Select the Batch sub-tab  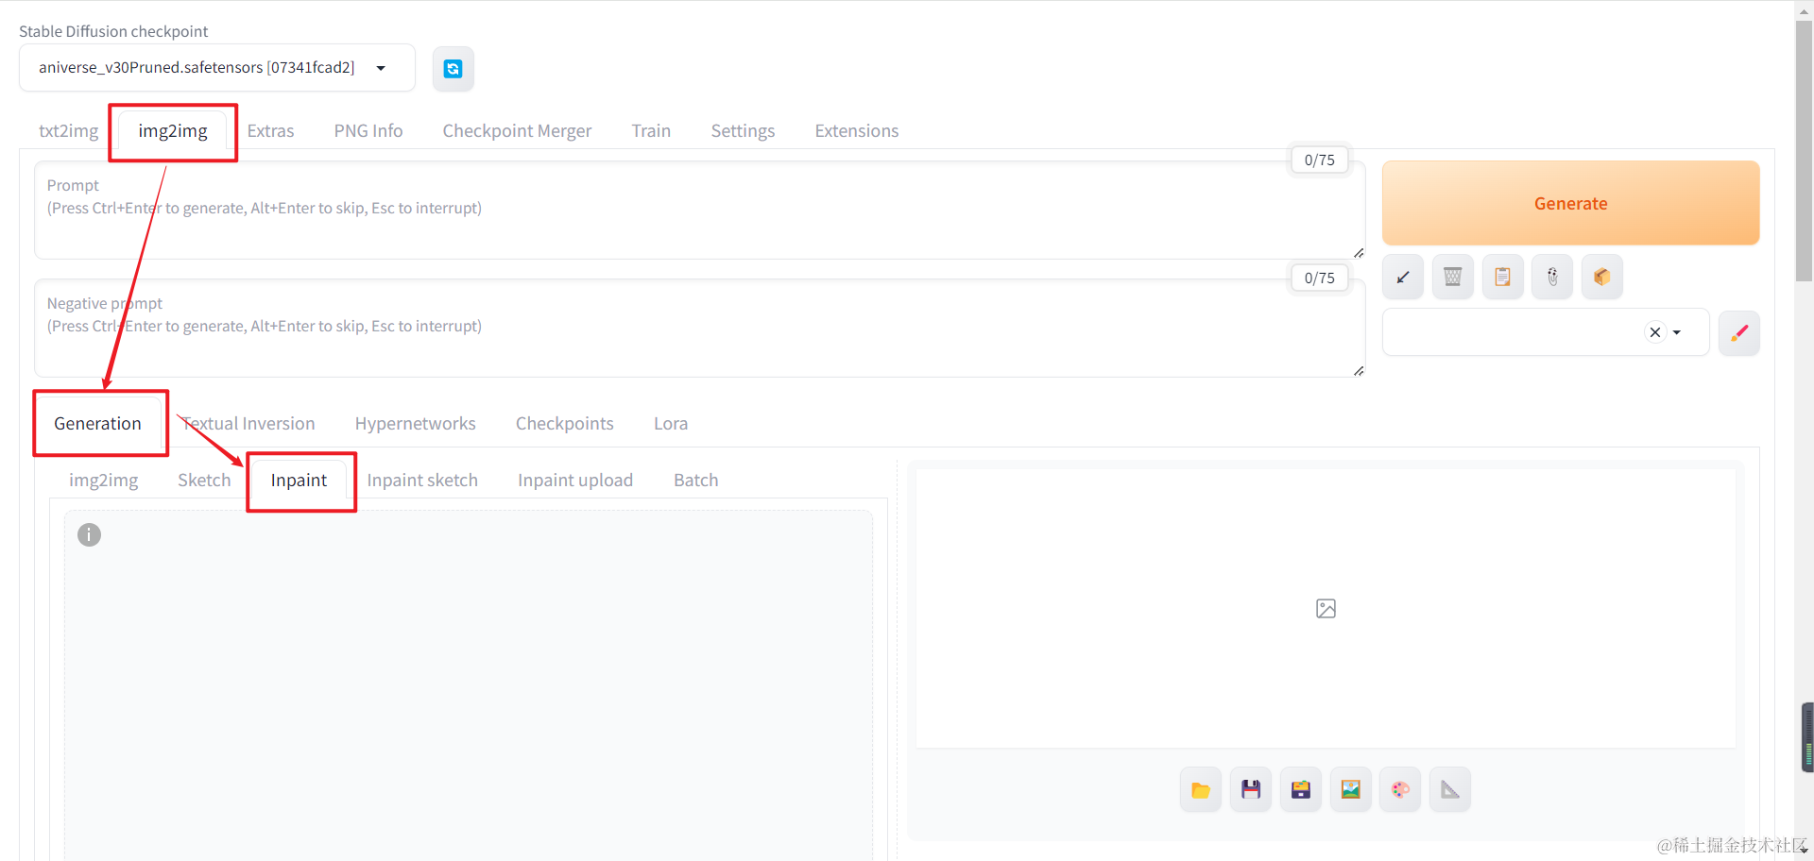[696, 480]
